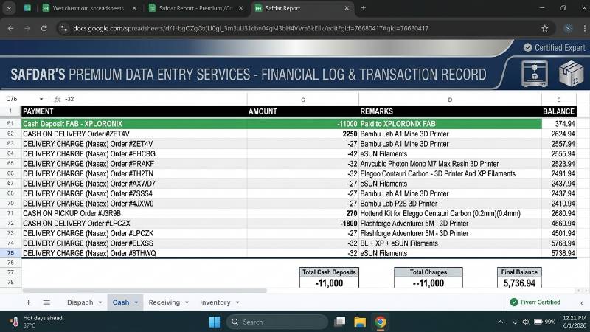
Task: Add a new sheet with plus
Action: tap(28, 302)
